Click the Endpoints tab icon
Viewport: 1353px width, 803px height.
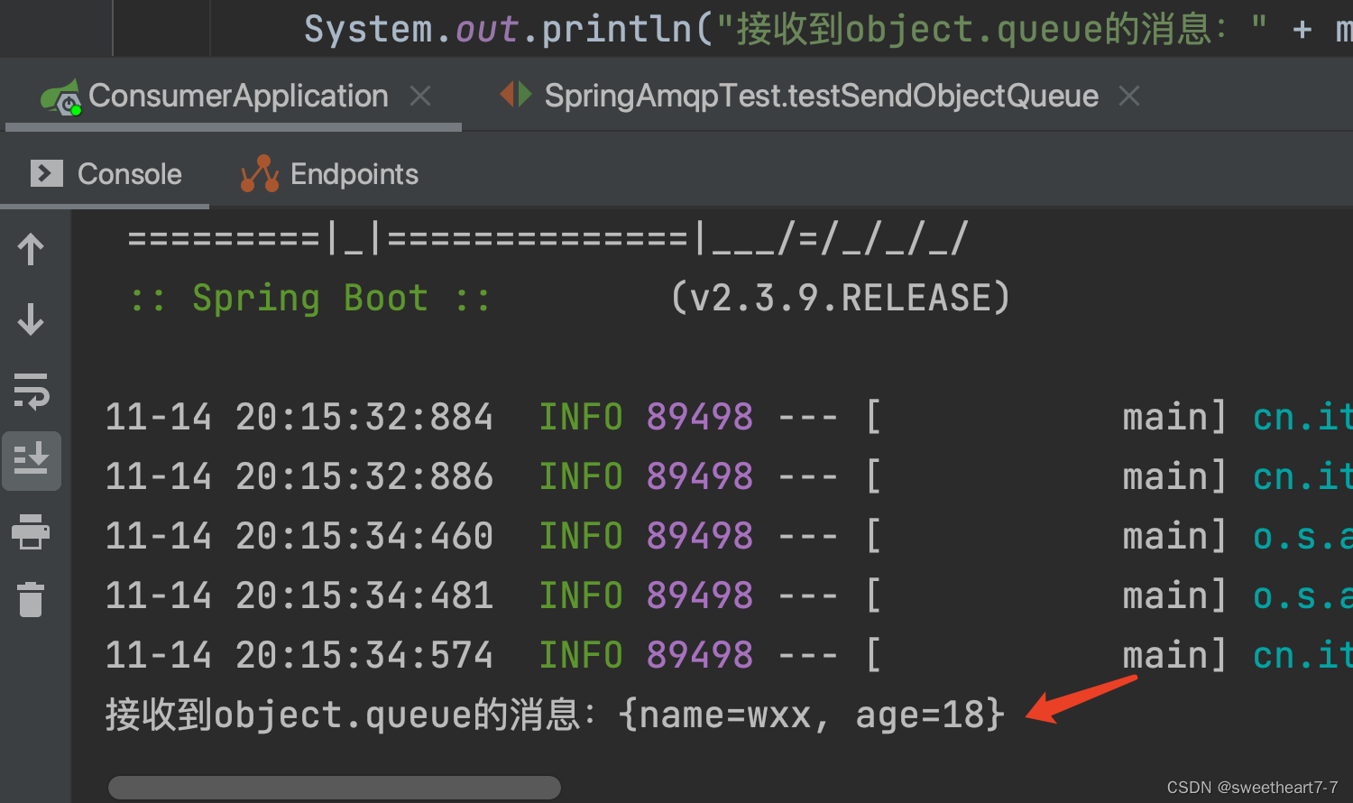click(260, 173)
